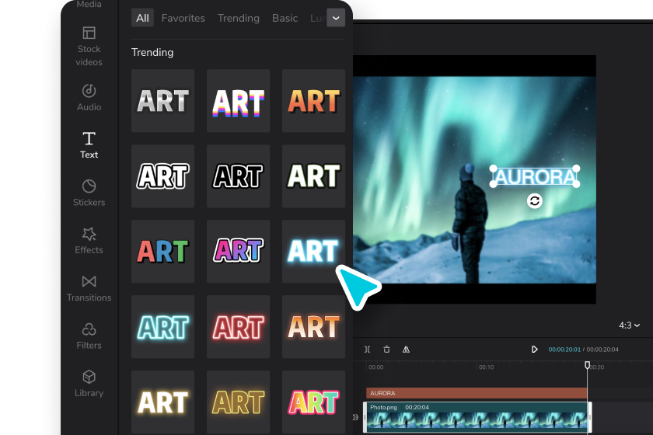Switch to the Trending tab
The image size is (653, 435).
[x=238, y=18]
